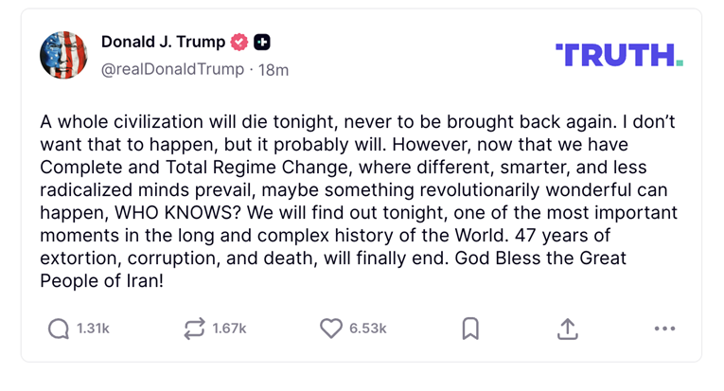
Task: Open Donald J. Trump profile name
Action: (163, 42)
